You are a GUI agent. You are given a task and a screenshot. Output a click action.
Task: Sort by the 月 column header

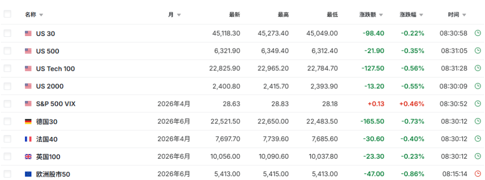174,15
